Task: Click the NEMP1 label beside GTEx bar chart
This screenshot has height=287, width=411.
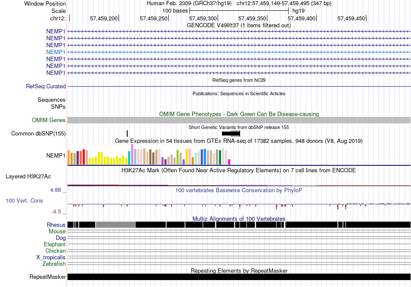Action: click(56, 155)
